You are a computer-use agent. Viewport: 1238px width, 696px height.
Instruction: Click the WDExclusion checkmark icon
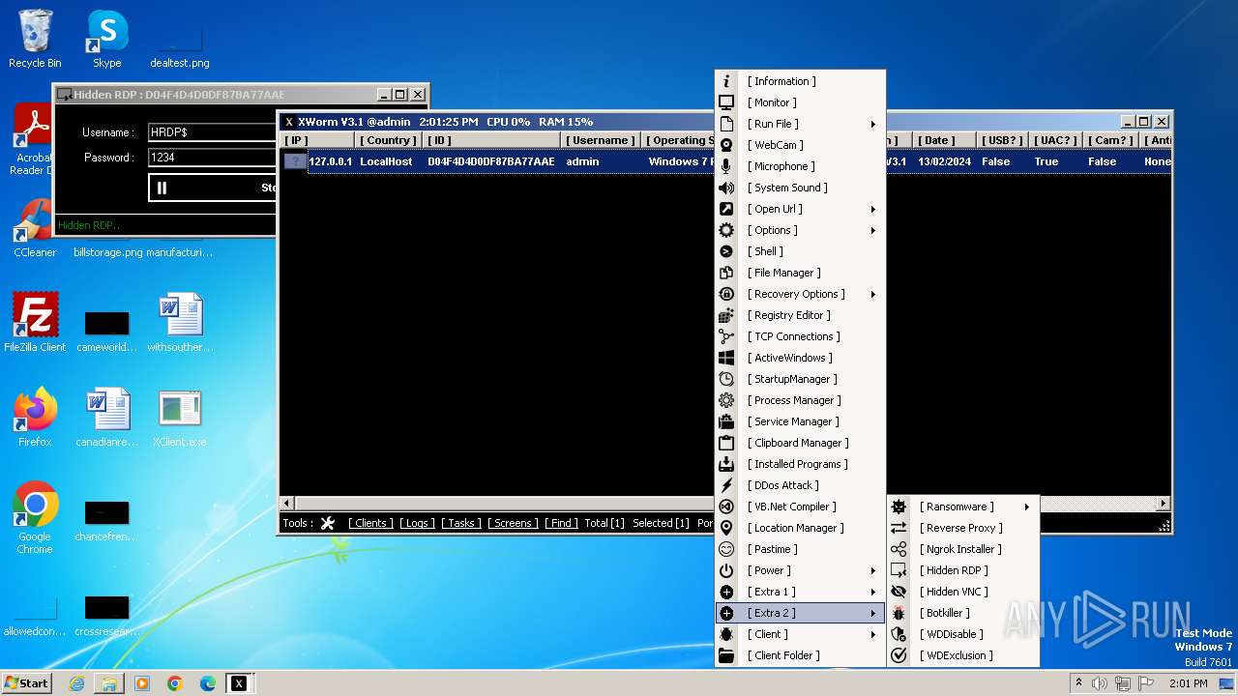899,655
